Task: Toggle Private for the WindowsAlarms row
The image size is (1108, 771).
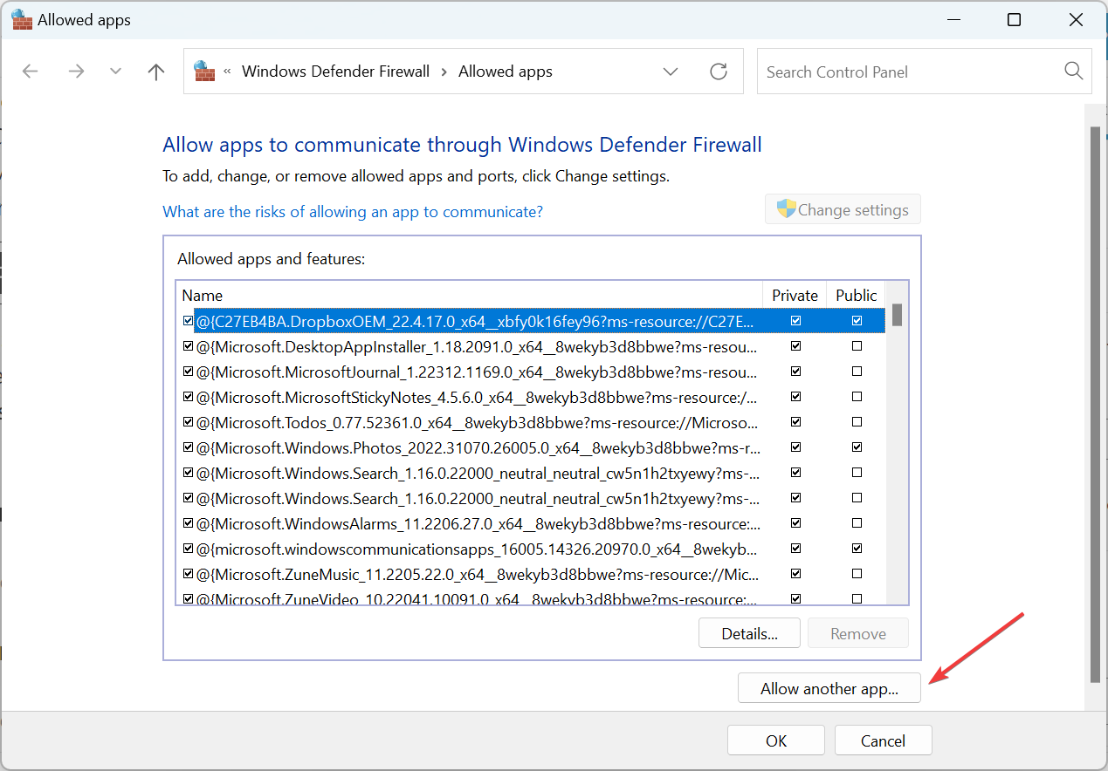Action: point(795,523)
